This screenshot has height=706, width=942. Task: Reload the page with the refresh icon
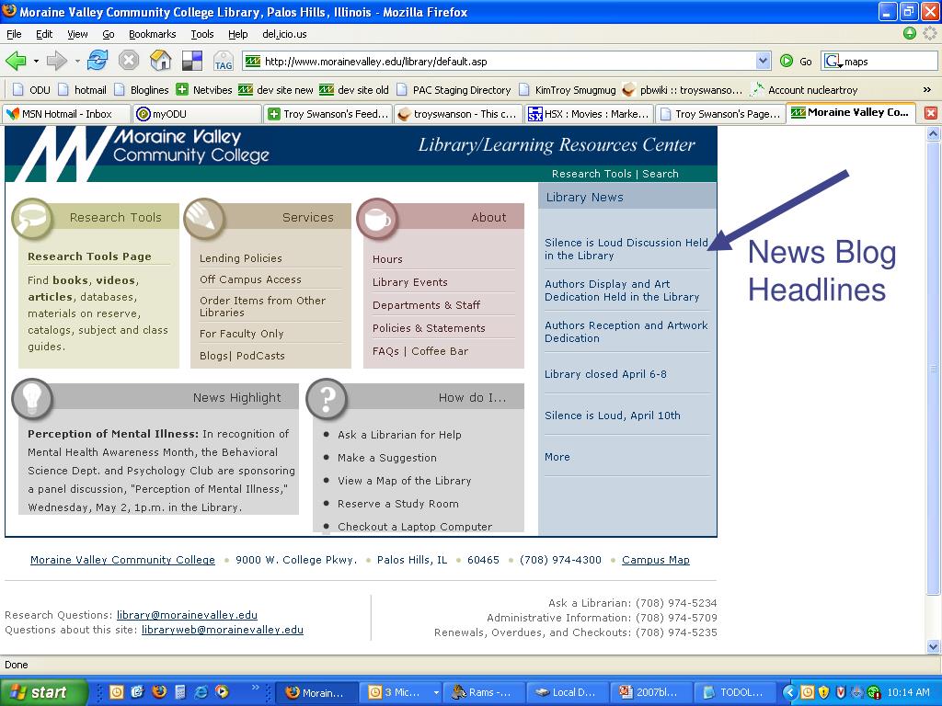click(x=98, y=61)
